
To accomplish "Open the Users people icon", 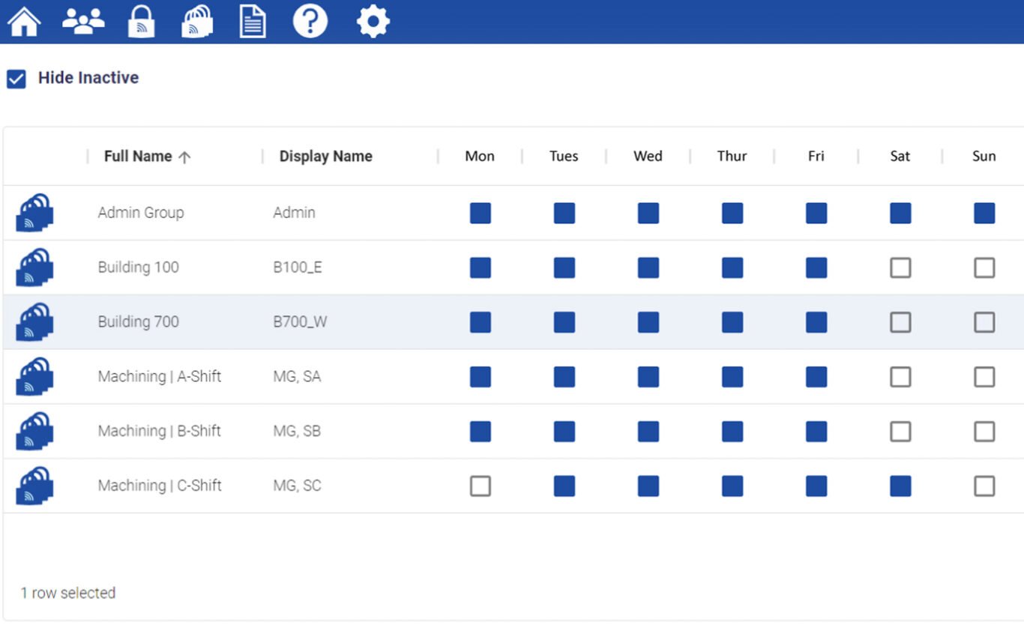I will (x=83, y=21).
